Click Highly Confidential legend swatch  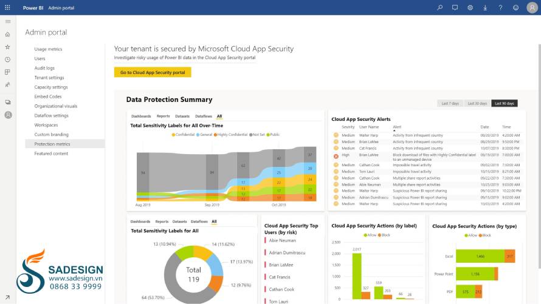click(215, 135)
